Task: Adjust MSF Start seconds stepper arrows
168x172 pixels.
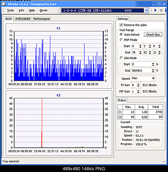Action: (150, 46)
